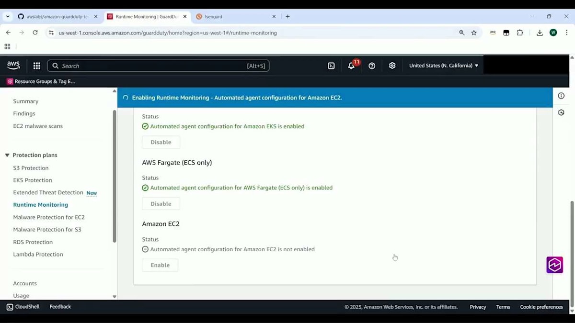
Task: Open EKS Protection plan
Action: click(33, 180)
